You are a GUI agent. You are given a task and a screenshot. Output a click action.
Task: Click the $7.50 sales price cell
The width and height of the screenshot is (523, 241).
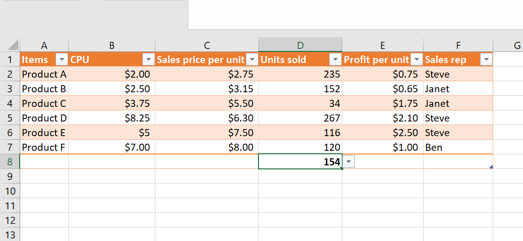[206, 133]
